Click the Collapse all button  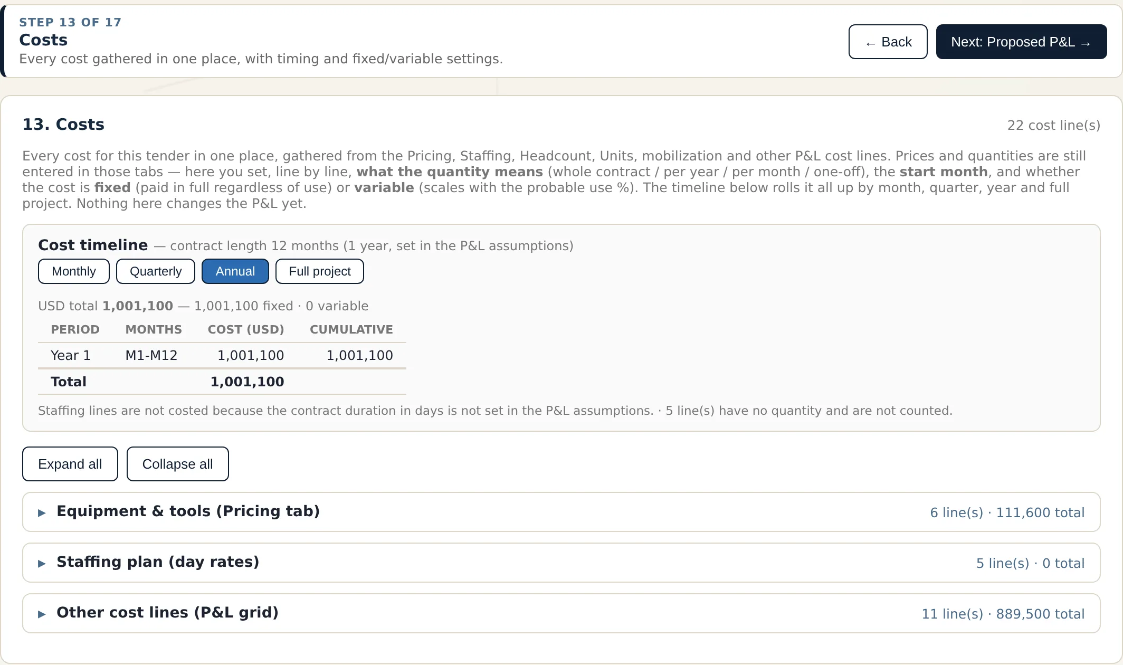[178, 464]
